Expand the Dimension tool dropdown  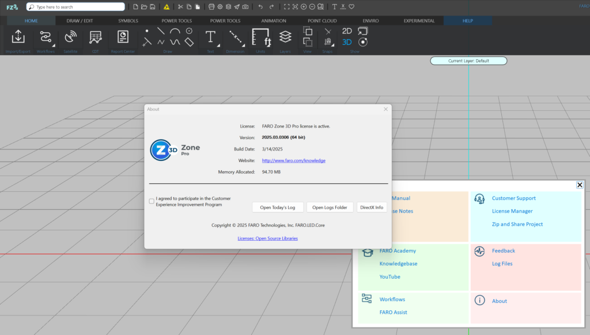click(243, 44)
